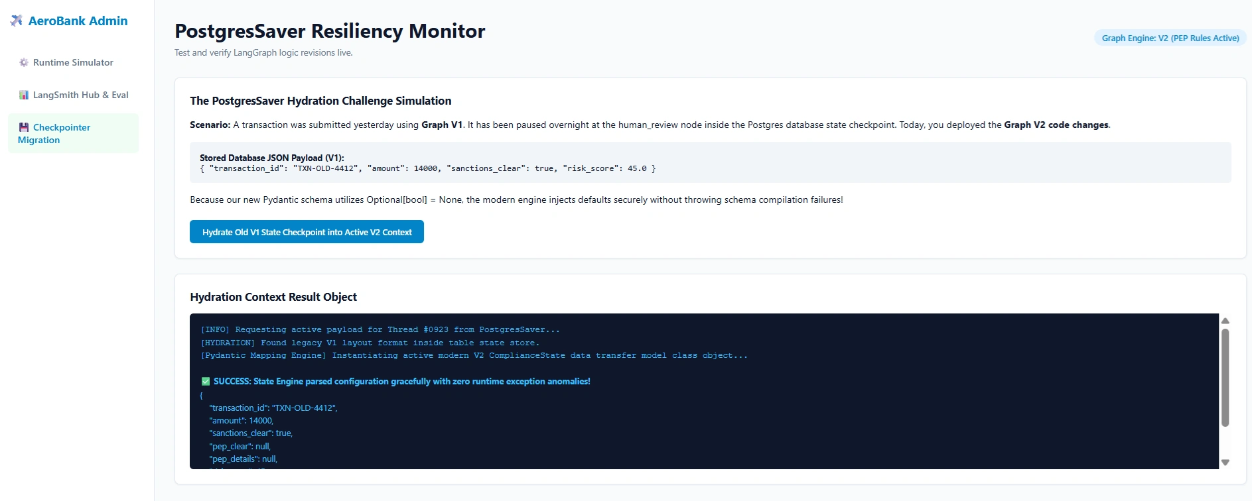1252x501 pixels.
Task: Click the 'Test and verify LangGraph logic' subtitle
Action: pos(263,52)
